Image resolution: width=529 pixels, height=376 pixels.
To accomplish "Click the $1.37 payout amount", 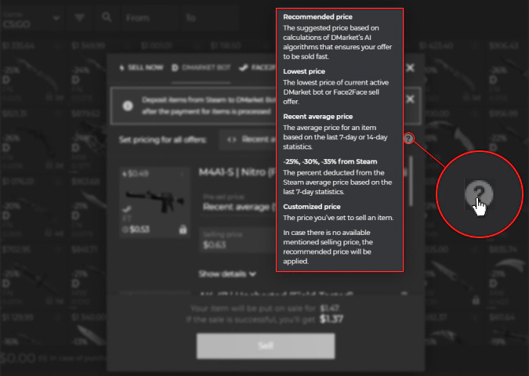I will coord(332,319).
